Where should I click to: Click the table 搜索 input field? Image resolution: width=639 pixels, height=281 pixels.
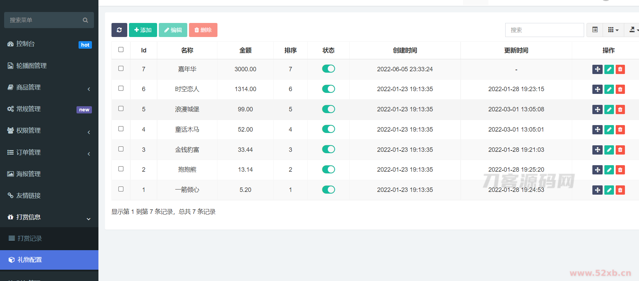click(x=544, y=30)
